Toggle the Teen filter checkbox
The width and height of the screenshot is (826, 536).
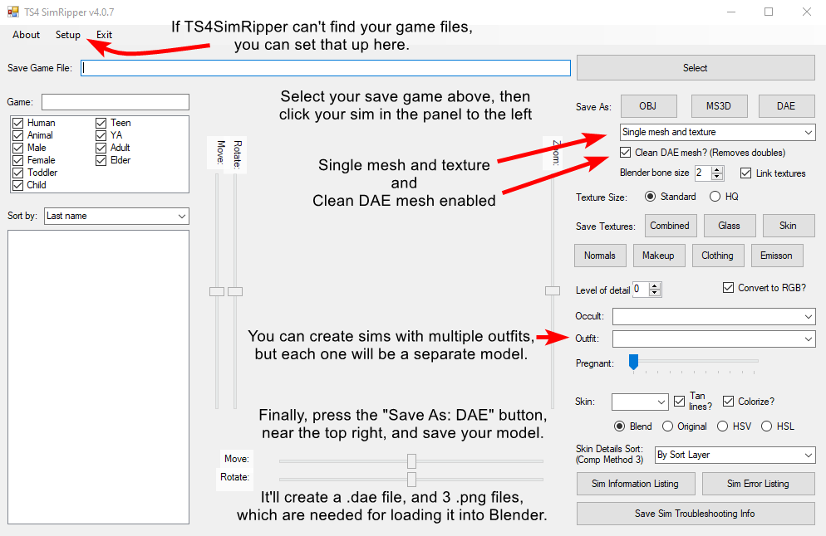click(x=101, y=123)
